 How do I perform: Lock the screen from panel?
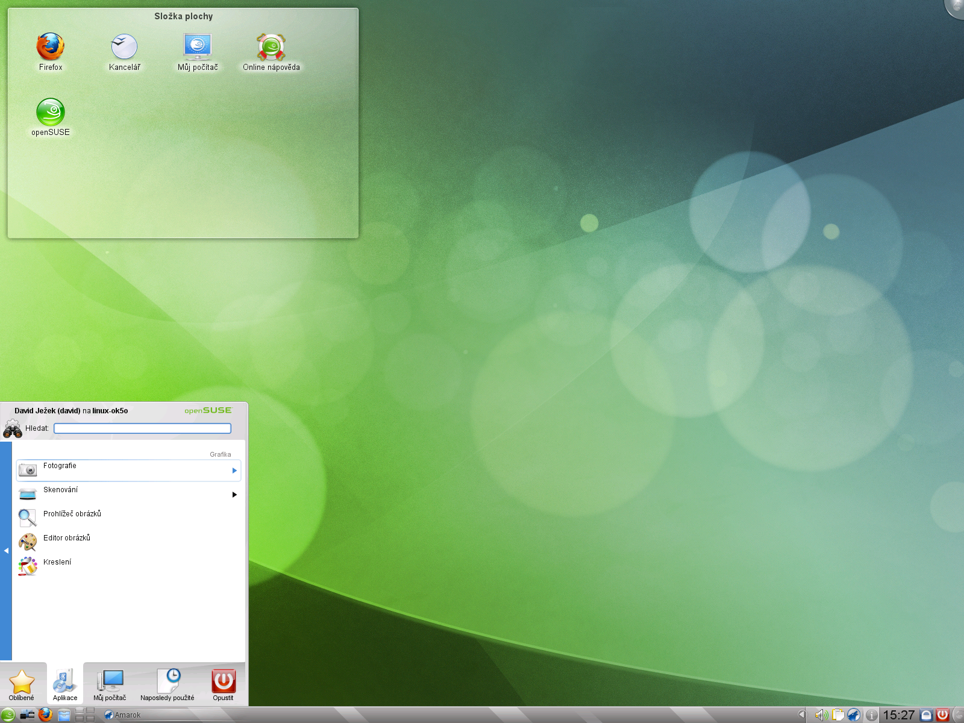coord(927,715)
